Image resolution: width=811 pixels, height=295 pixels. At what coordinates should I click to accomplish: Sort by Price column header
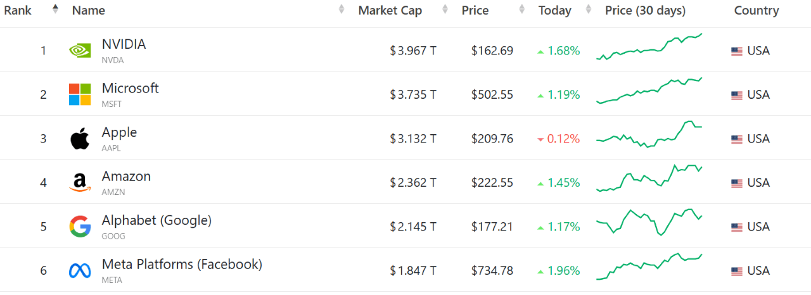[475, 10]
